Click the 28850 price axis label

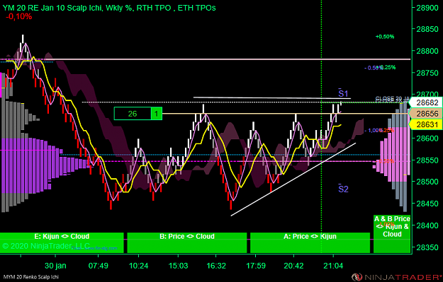427,29
